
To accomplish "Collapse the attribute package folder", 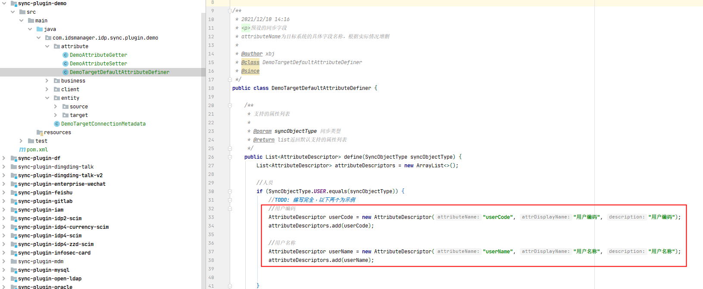I will pyautogui.click(x=47, y=46).
